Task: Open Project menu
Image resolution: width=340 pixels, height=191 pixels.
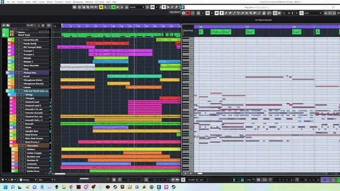Action: coord(20,2)
